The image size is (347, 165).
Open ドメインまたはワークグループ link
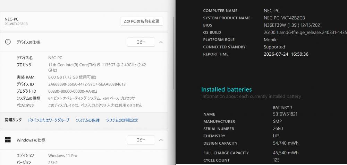[49, 120]
